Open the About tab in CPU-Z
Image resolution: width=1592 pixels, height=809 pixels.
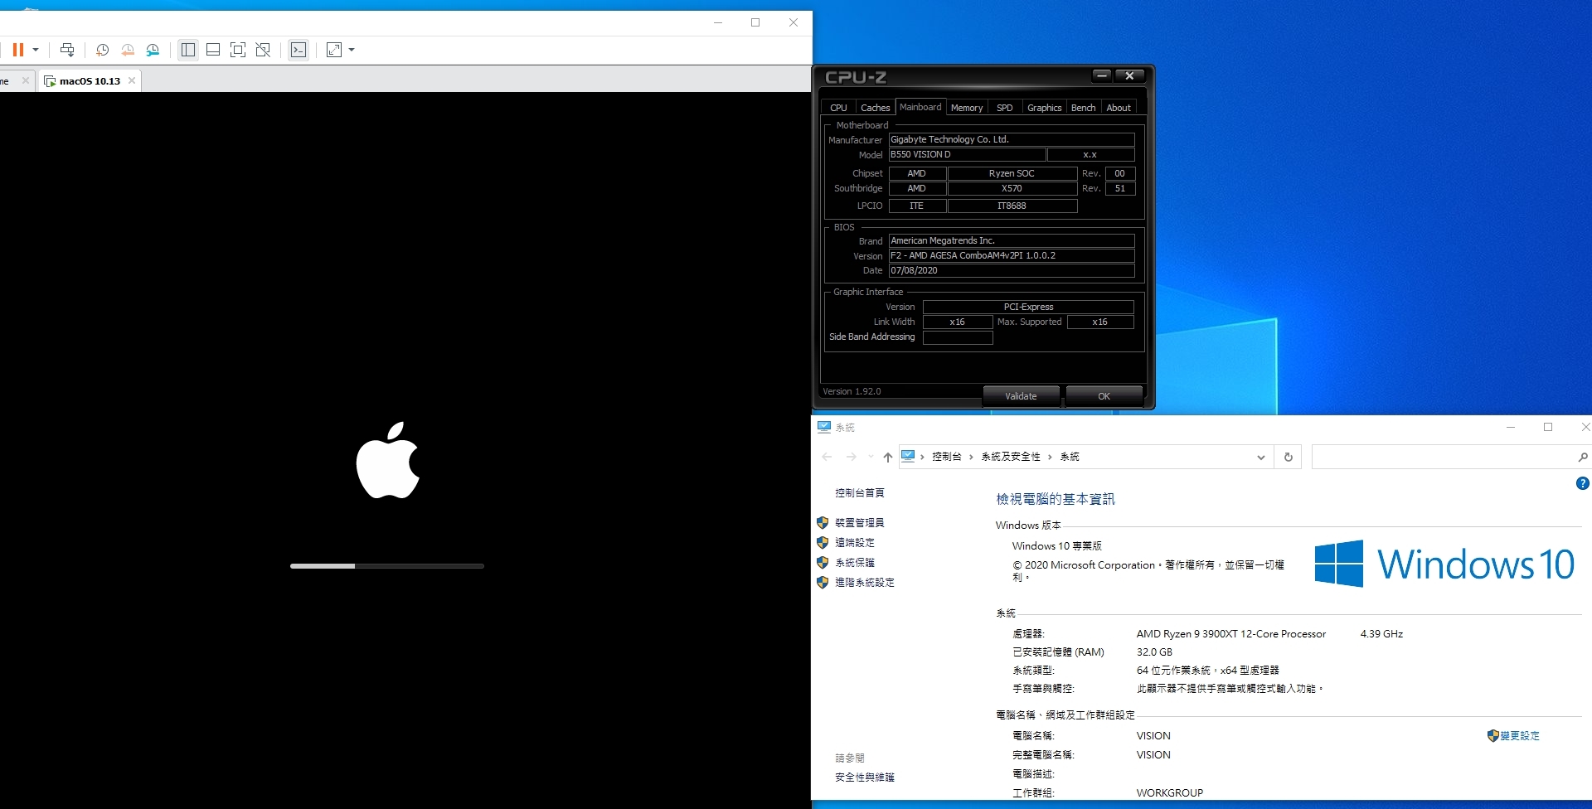[1119, 108]
